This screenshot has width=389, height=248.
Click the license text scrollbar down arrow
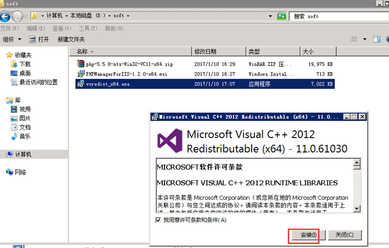357,209
